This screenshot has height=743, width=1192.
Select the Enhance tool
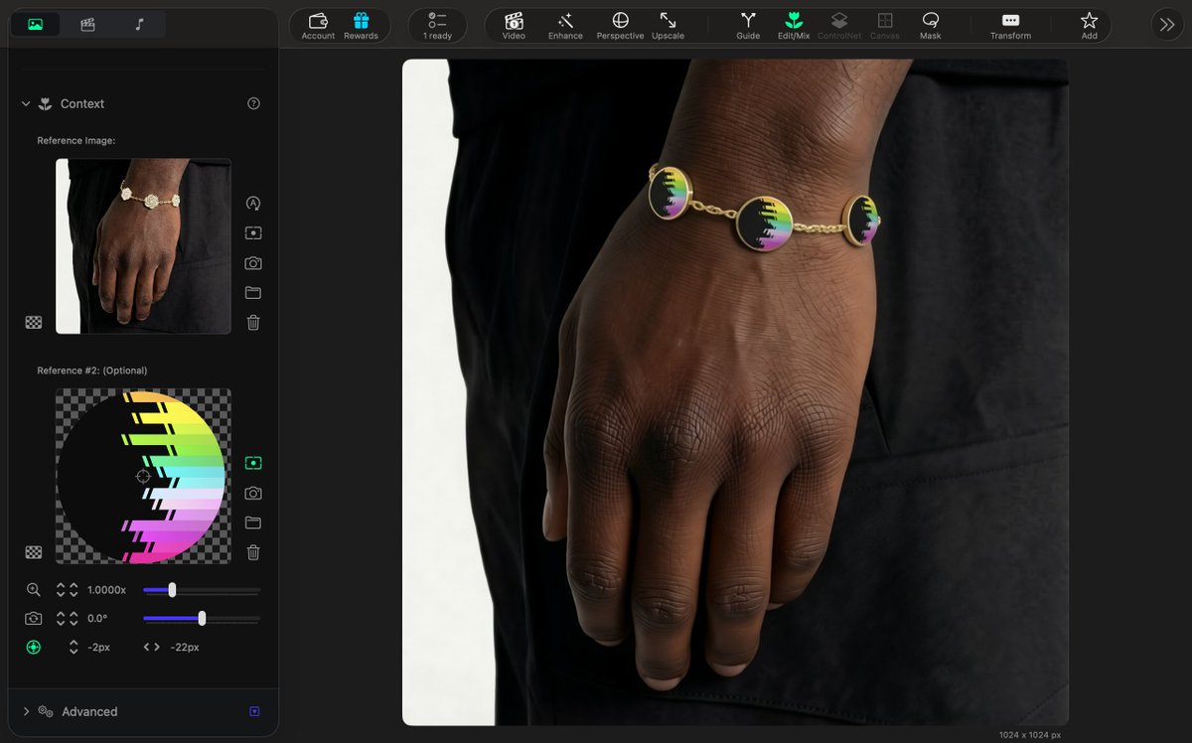[565, 26]
